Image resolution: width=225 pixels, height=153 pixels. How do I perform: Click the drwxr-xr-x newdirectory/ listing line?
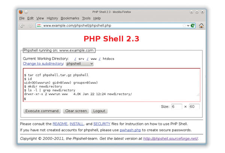coord(78,94)
